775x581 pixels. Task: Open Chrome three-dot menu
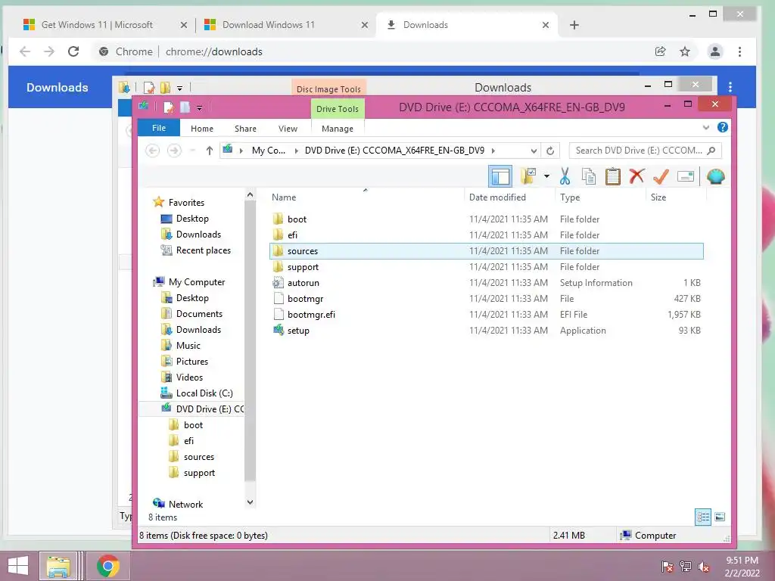(739, 51)
